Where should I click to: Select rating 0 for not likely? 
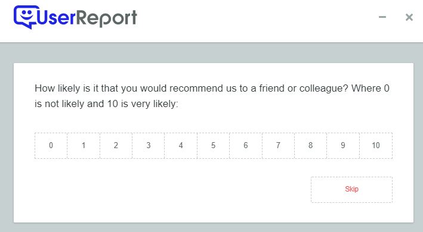pos(51,145)
